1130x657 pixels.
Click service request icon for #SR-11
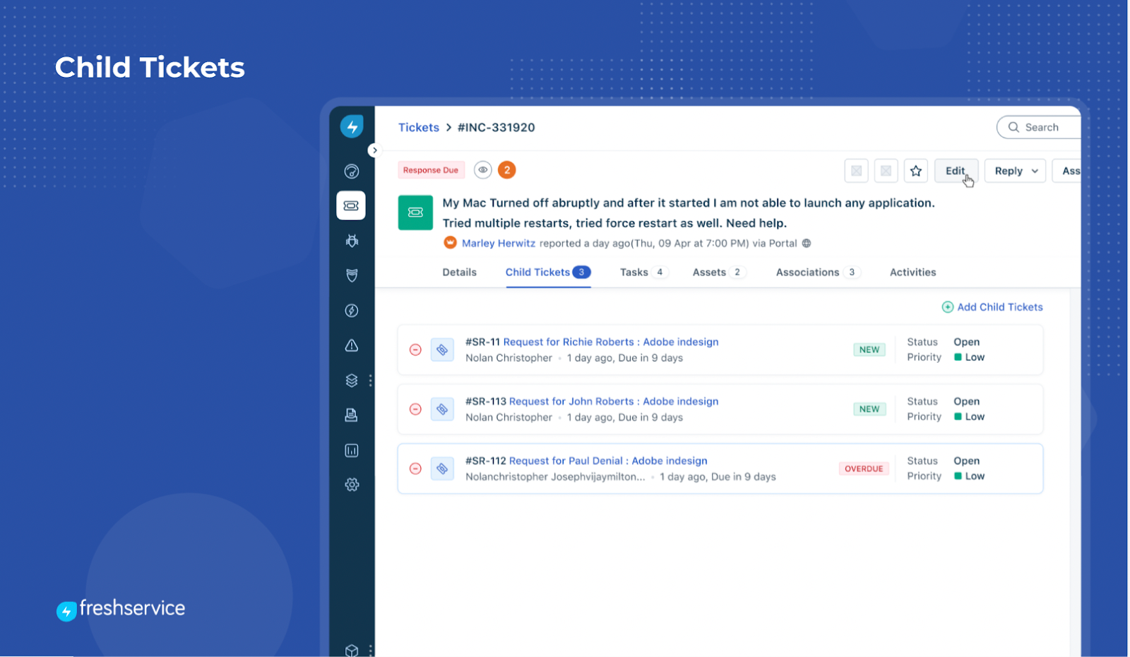[x=442, y=350]
